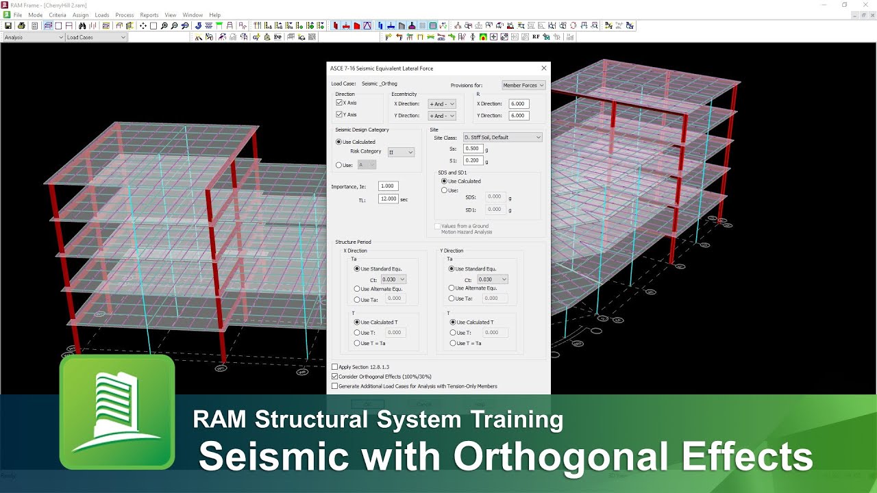Click the Zoom Out magnifier icon

click(175, 26)
